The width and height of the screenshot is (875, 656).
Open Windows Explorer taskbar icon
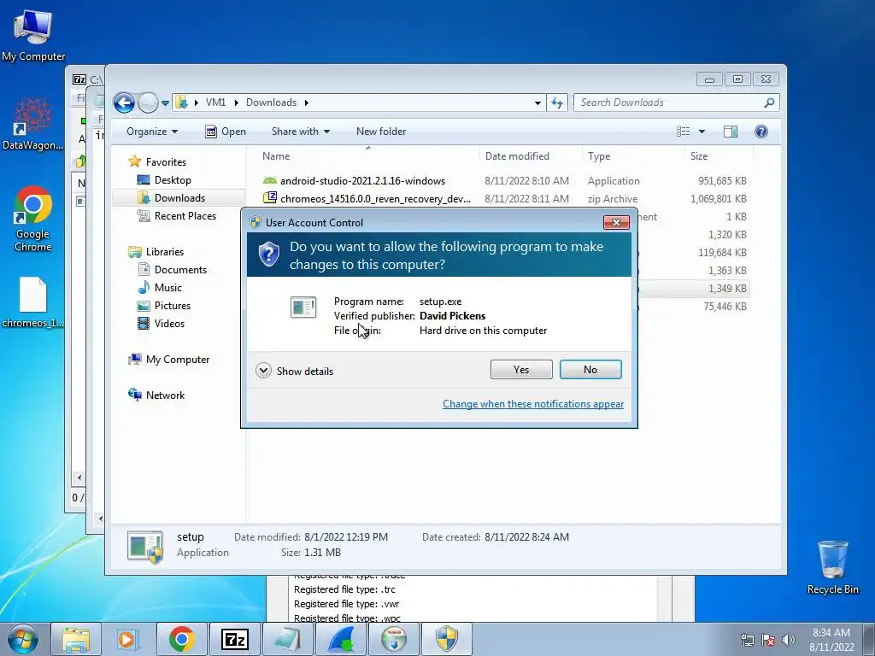click(x=76, y=640)
